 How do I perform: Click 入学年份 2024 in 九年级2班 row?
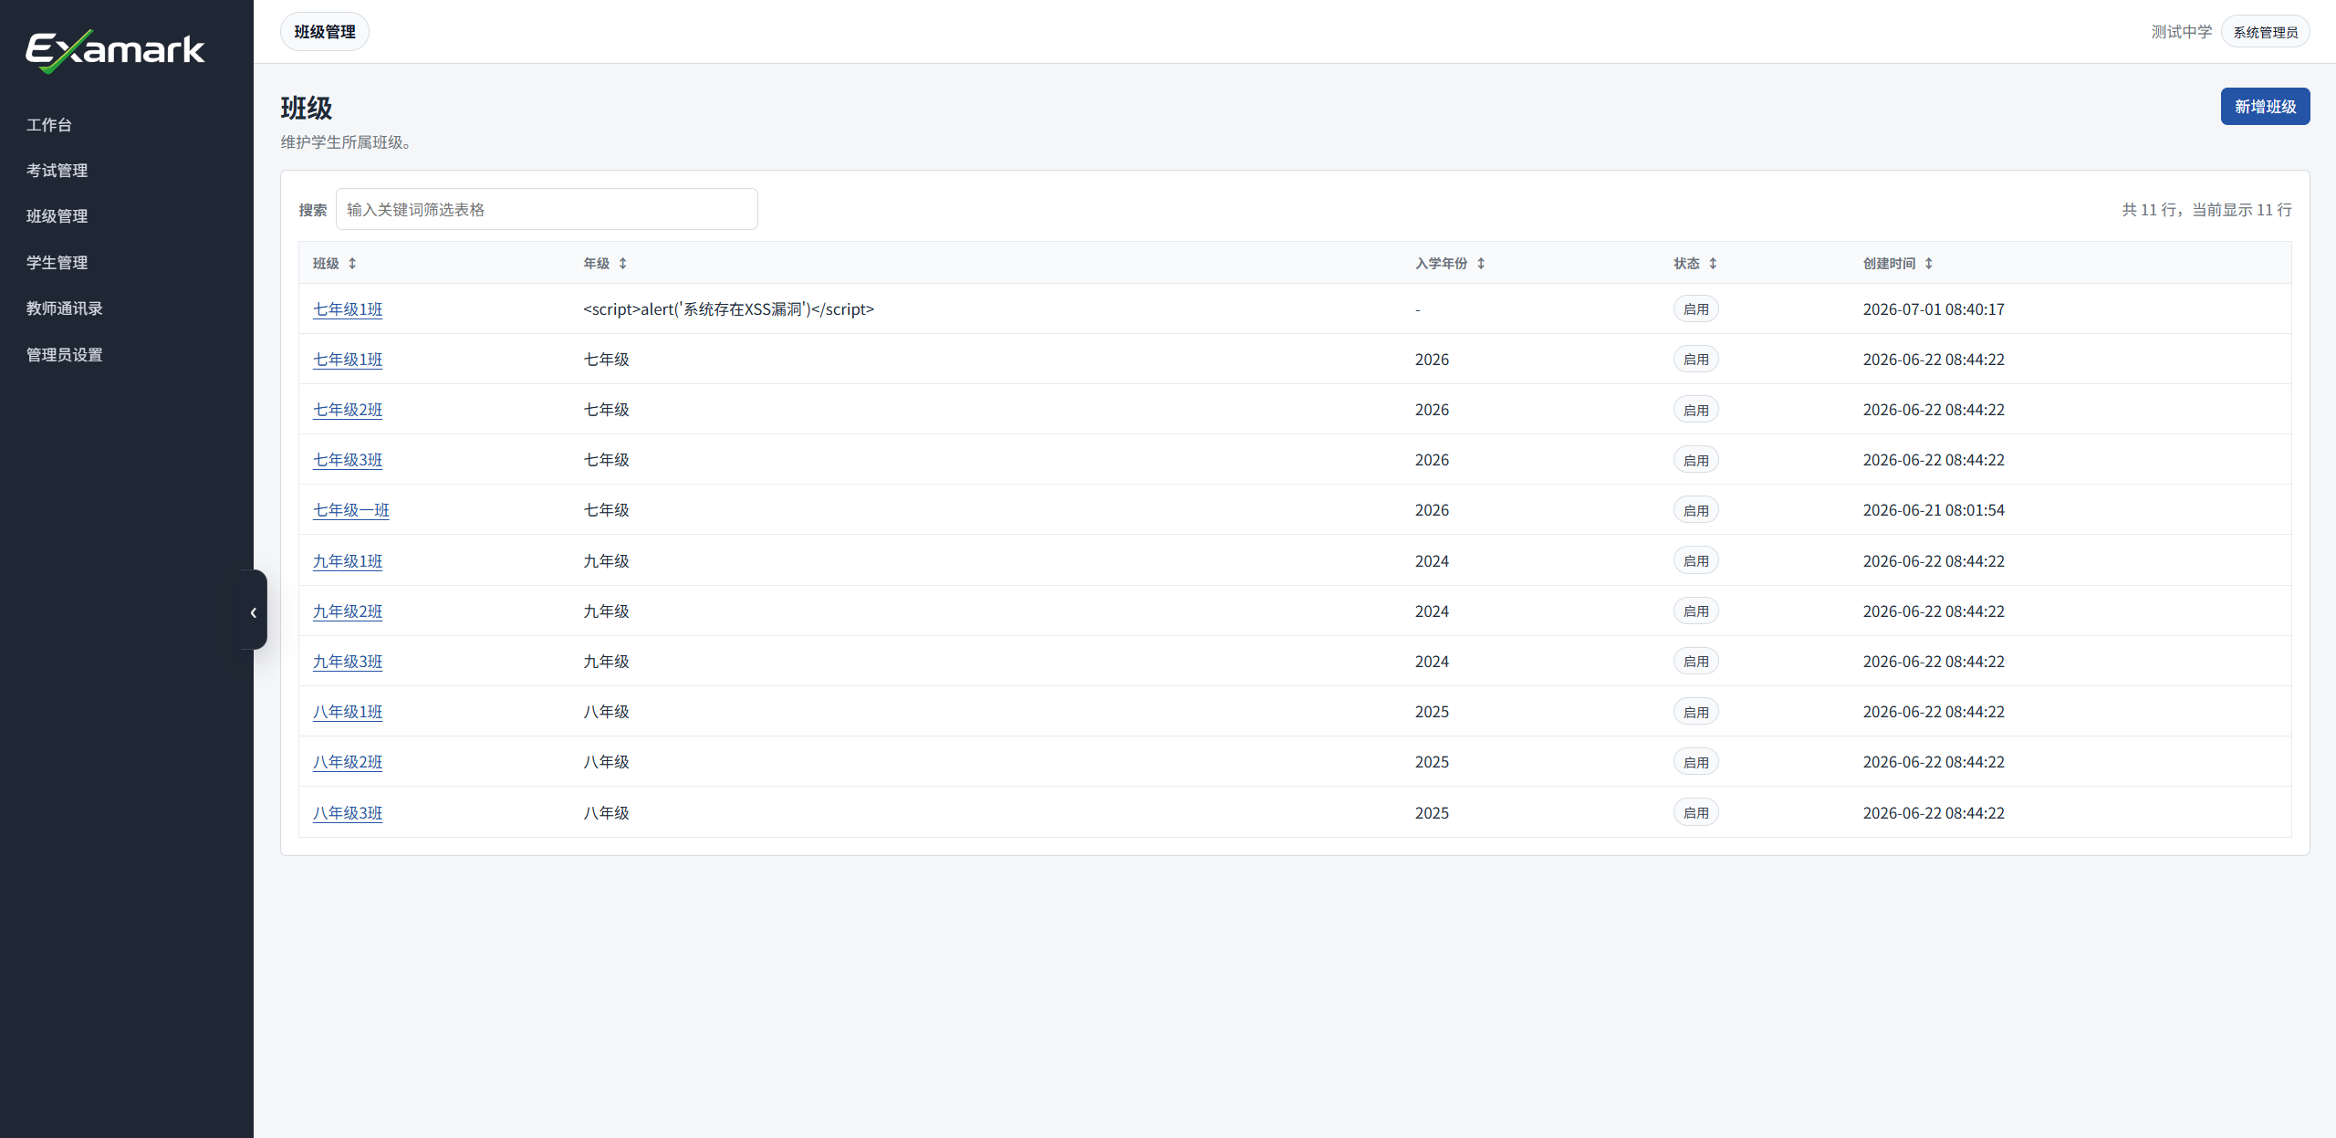click(x=1432, y=611)
